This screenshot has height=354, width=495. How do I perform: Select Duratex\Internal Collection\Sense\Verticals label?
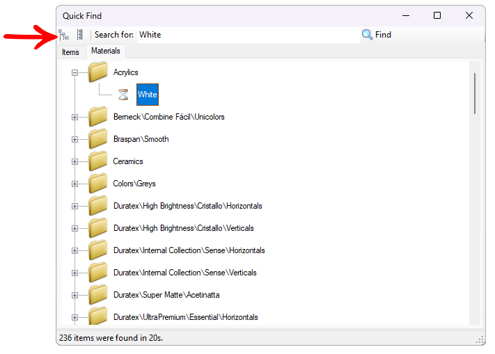tap(184, 273)
